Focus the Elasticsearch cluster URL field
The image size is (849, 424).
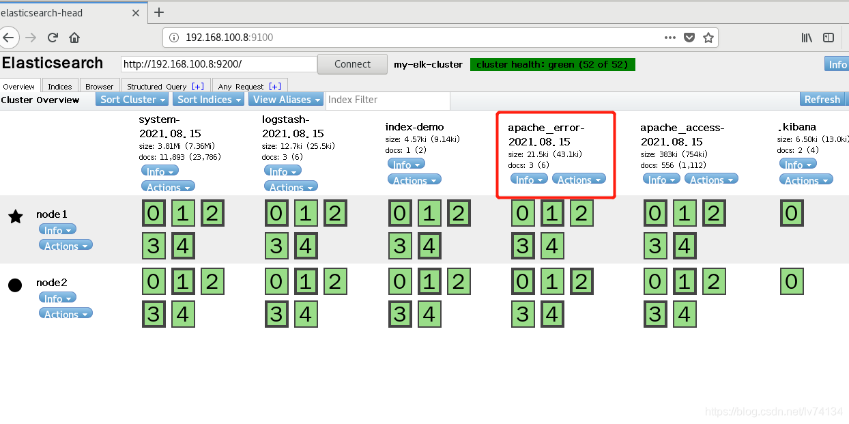coord(219,64)
